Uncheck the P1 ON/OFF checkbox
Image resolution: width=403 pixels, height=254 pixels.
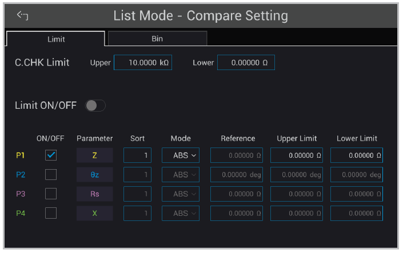[51, 155]
